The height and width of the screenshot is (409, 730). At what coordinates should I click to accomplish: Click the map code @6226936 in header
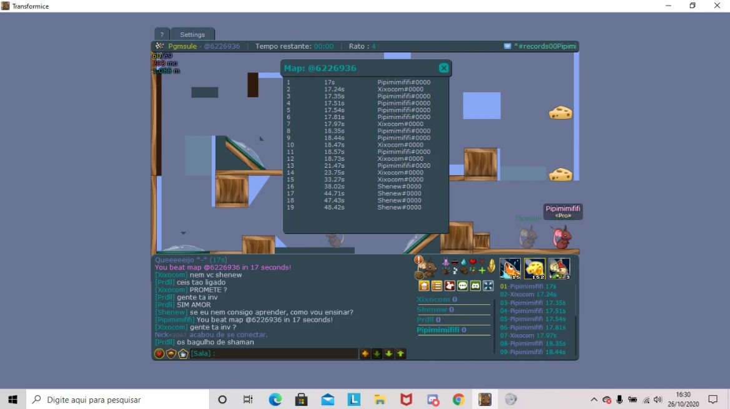pyautogui.click(x=222, y=46)
